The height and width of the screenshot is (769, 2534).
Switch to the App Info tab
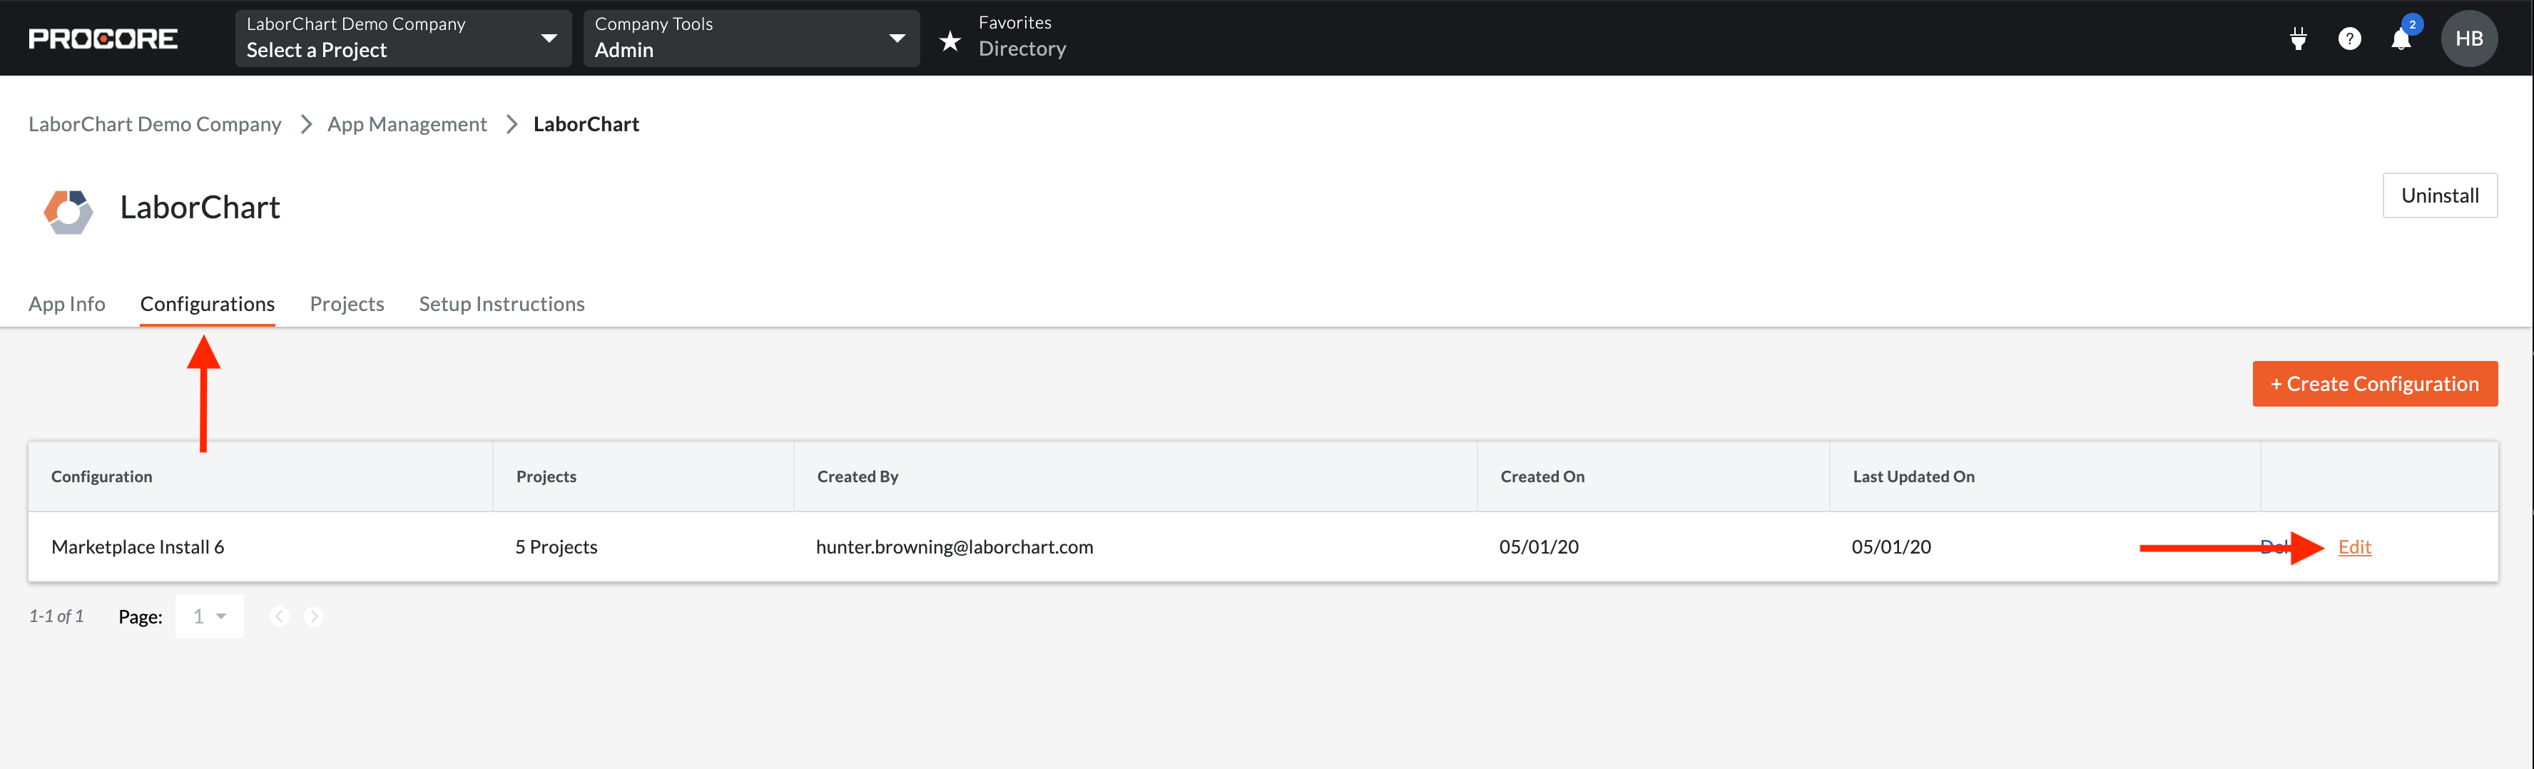point(67,304)
